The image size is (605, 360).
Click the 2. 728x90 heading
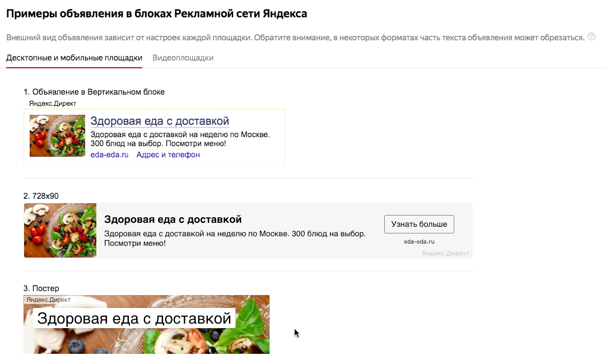(41, 196)
